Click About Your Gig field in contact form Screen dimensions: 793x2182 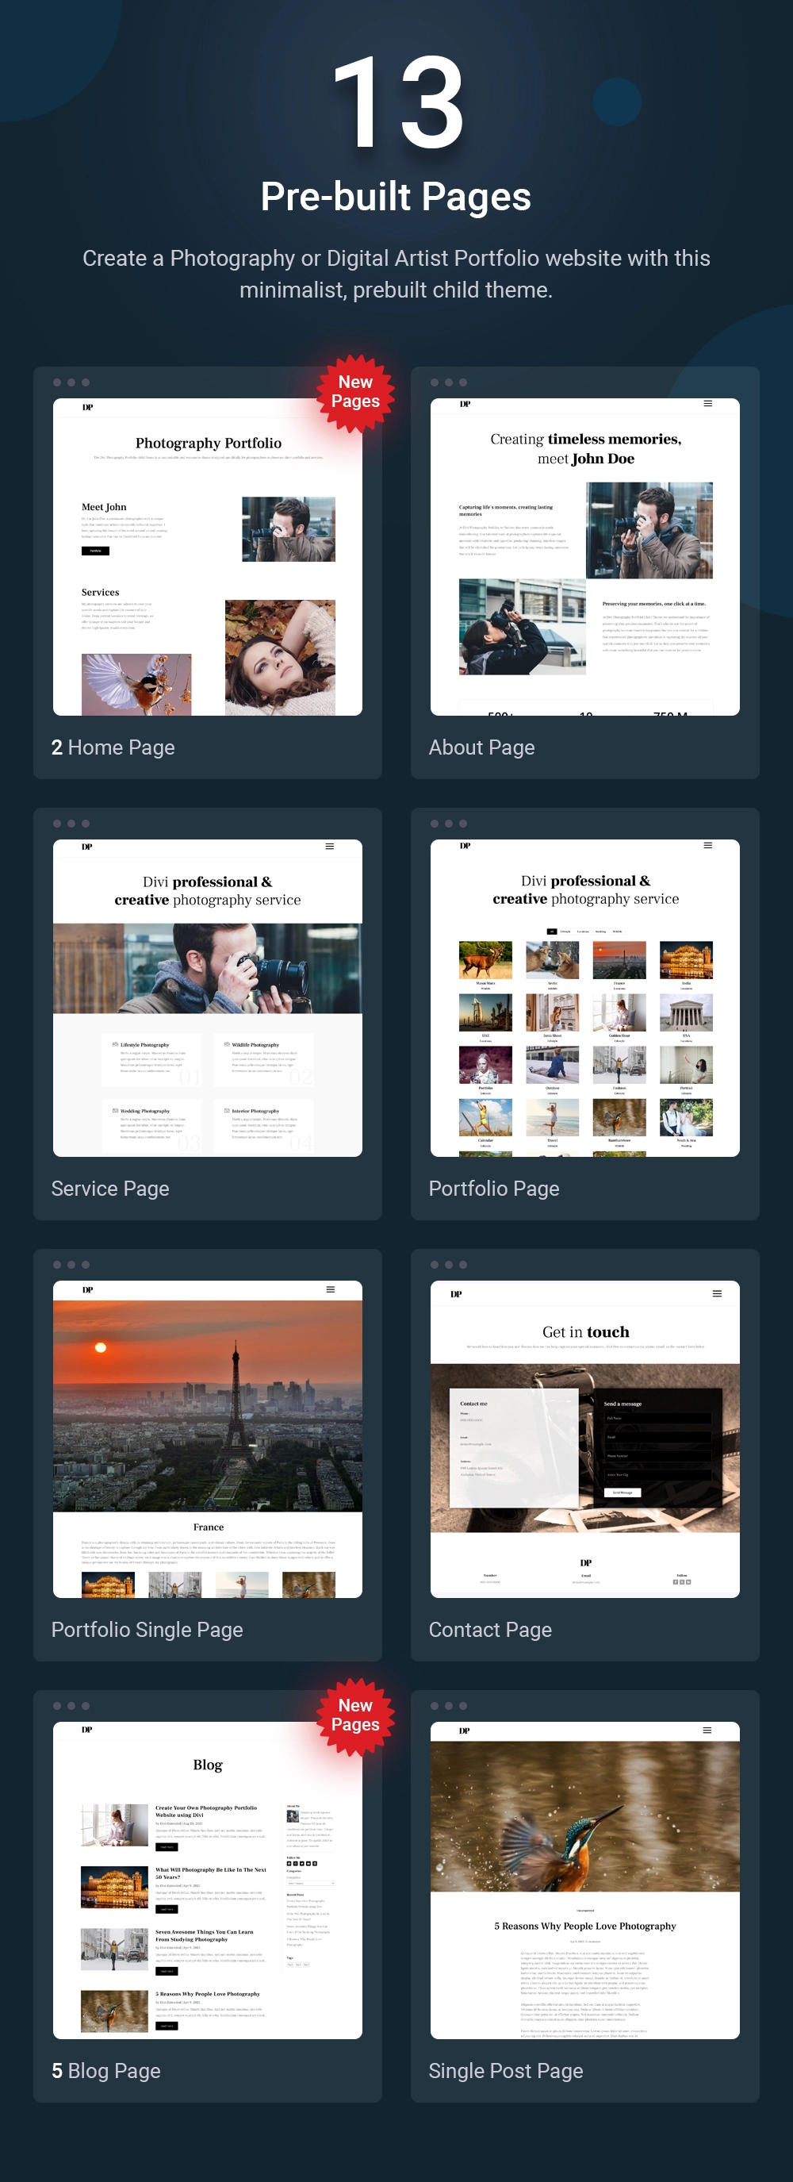point(657,1475)
